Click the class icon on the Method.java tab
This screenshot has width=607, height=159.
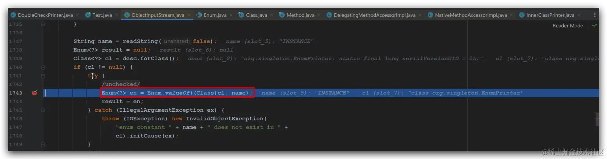click(282, 15)
